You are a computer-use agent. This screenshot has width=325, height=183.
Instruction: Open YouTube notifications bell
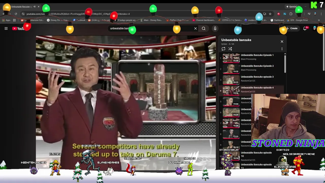click(x=305, y=28)
